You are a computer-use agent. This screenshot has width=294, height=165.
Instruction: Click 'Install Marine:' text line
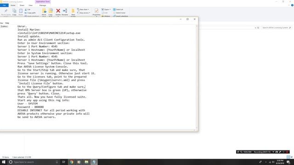(29, 29)
